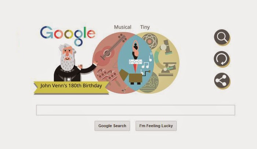Click the Google Search button
Screen dimensions: 257x149
(x=112, y=126)
